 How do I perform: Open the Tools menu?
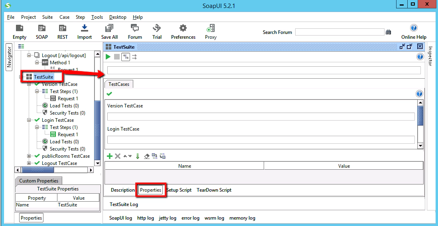coord(97,17)
